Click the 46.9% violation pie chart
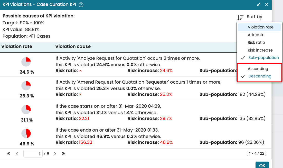Viewport: 283px width, 168px height. click(26, 134)
